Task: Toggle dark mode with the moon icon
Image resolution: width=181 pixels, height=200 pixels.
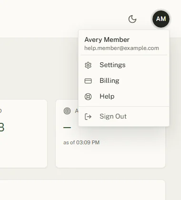Action: pyautogui.click(x=132, y=19)
